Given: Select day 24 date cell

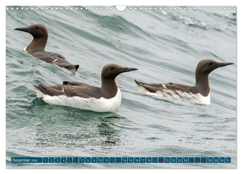Looking at the screenshot, I should (x=185, y=160).
